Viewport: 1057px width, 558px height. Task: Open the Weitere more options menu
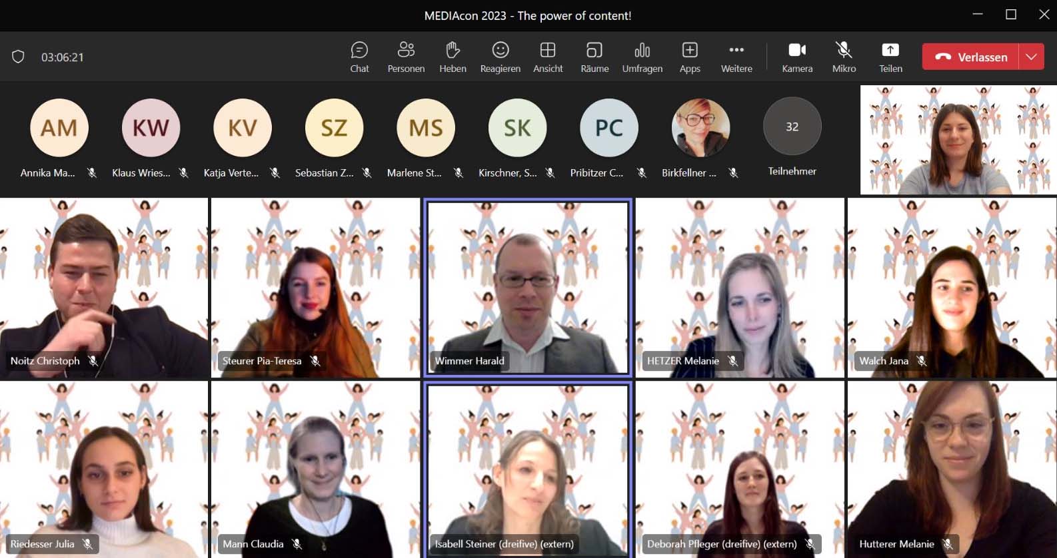click(736, 57)
